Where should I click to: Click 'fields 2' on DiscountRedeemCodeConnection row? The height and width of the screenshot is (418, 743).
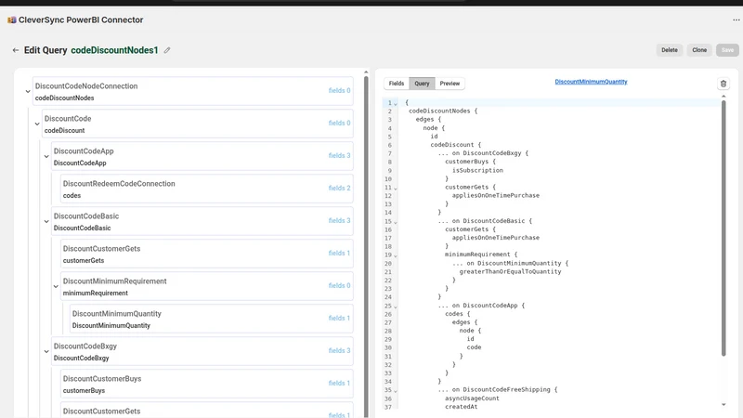pyautogui.click(x=339, y=189)
